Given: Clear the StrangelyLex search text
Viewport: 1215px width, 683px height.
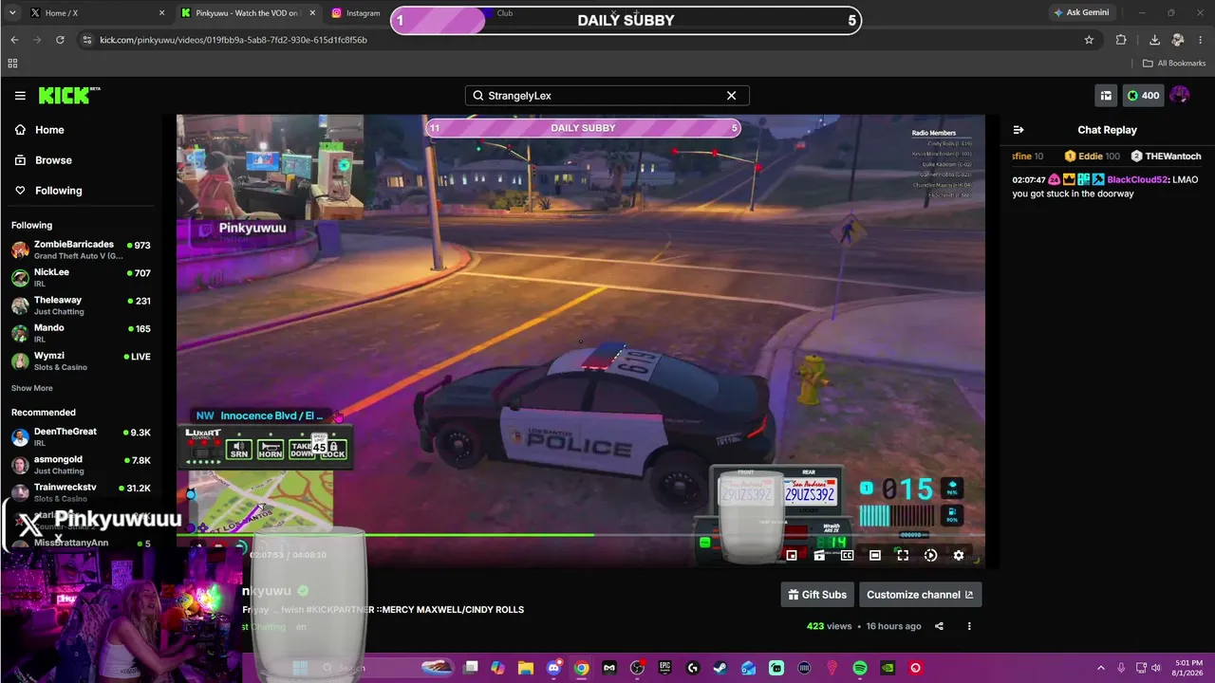Looking at the screenshot, I should (731, 96).
